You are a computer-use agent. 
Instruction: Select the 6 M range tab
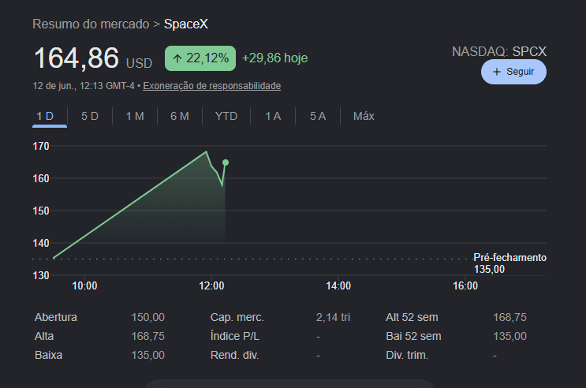pos(180,116)
